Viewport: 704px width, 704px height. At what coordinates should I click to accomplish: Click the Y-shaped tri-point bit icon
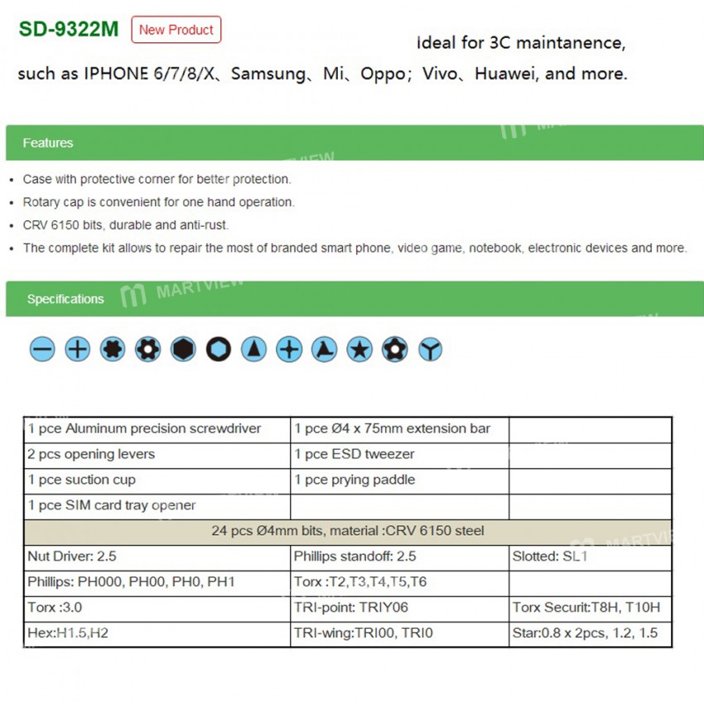coord(430,350)
